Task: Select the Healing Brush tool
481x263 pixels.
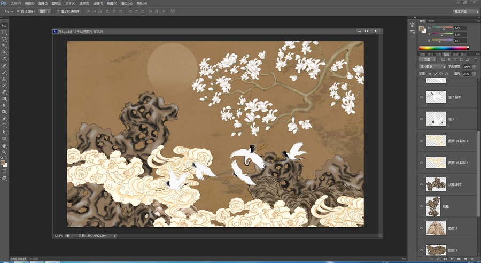Action: 4,66
